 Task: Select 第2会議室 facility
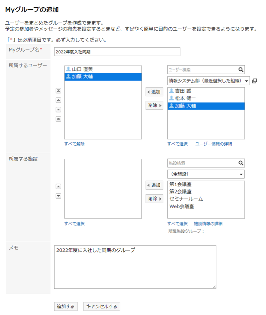click(x=206, y=192)
